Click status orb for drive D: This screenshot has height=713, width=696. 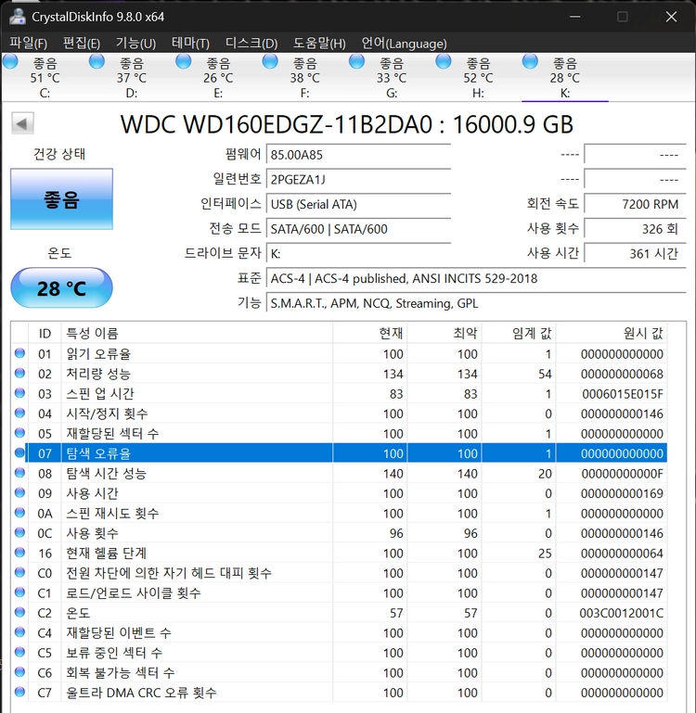point(97,61)
